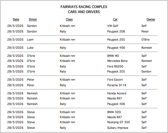Click the Class column header

[69, 19]
